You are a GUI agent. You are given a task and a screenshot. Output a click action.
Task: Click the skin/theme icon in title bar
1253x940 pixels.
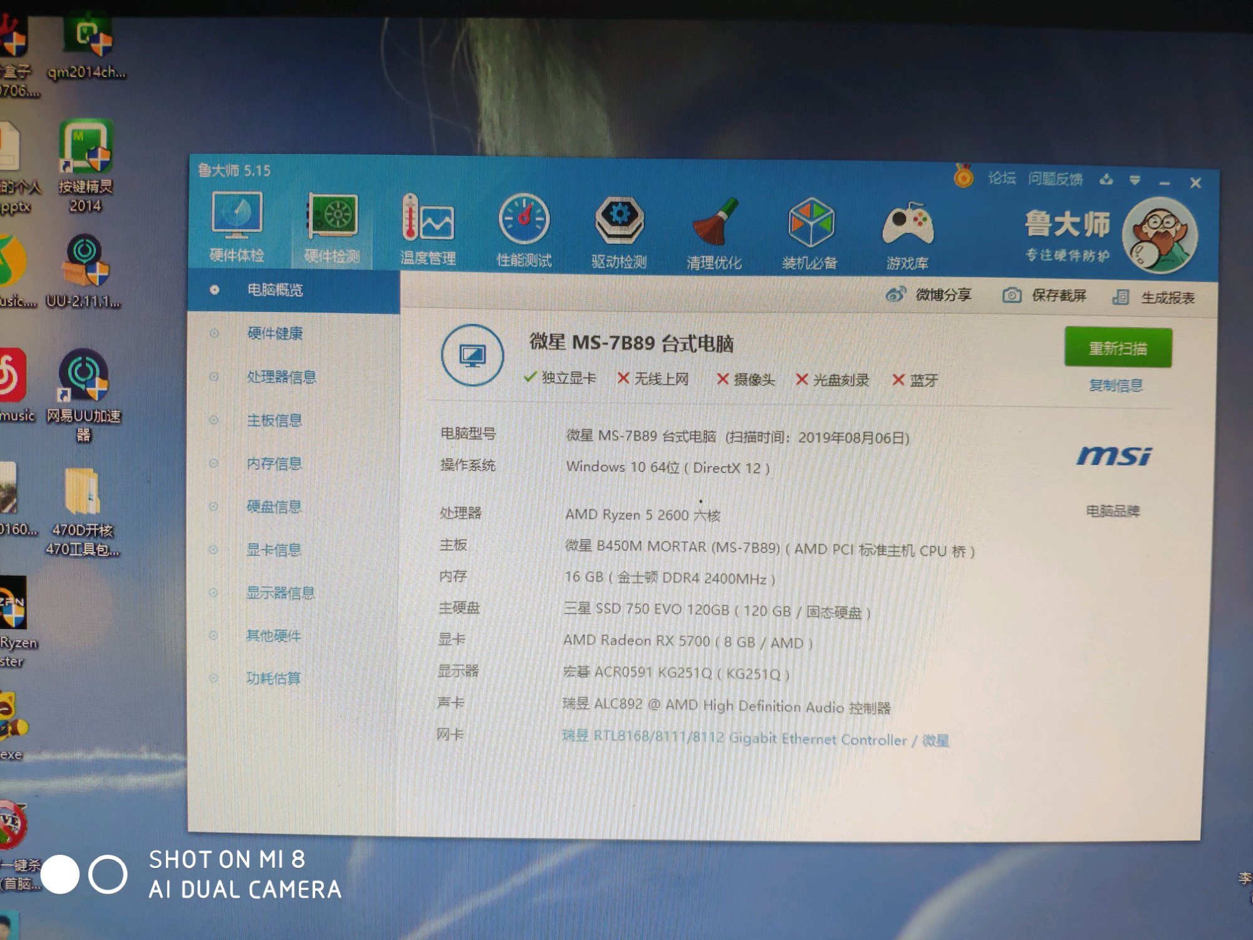tap(1106, 180)
